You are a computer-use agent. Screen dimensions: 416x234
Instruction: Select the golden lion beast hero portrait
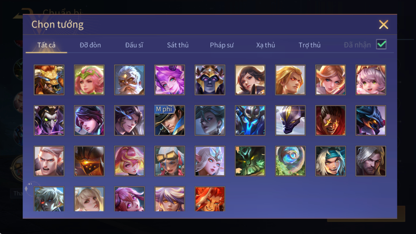49,80
